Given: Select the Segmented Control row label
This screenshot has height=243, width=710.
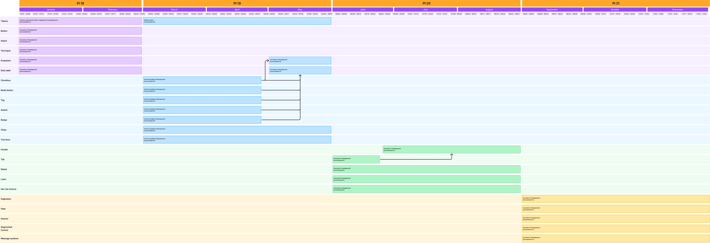Looking at the screenshot, I should 6,228.
